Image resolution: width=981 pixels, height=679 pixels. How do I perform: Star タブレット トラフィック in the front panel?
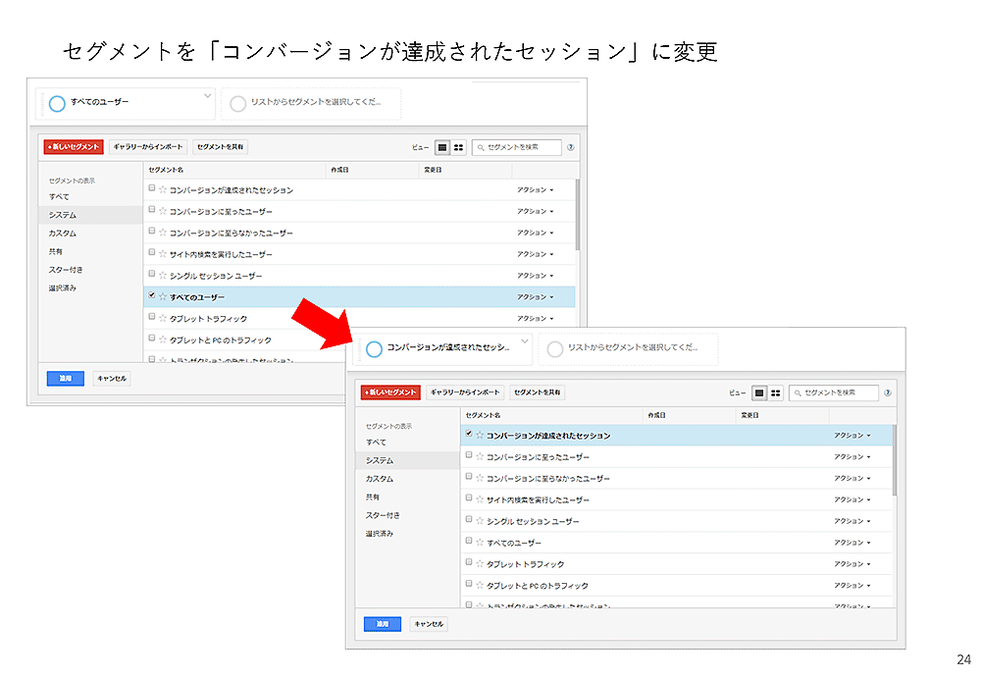[480, 564]
